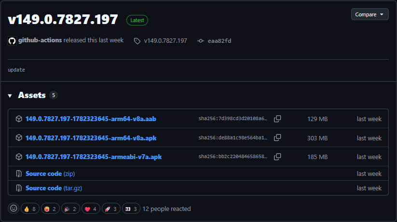Click 'last week' in Source code (tar.gz) row
The width and height of the screenshot is (397, 222).
pos(369,188)
